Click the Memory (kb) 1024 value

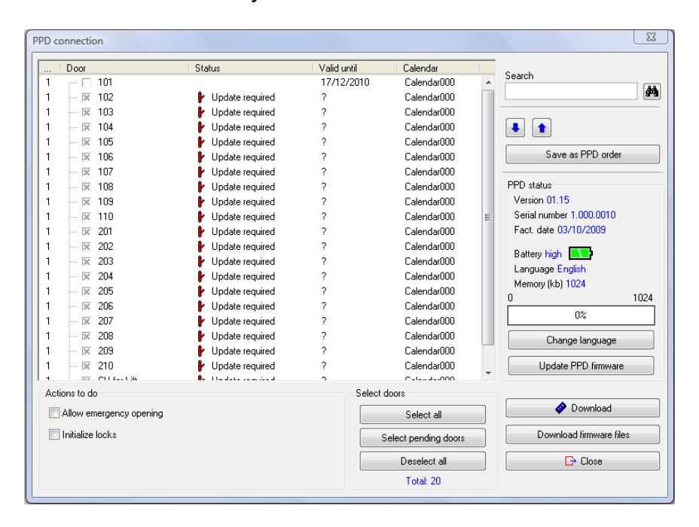(575, 284)
